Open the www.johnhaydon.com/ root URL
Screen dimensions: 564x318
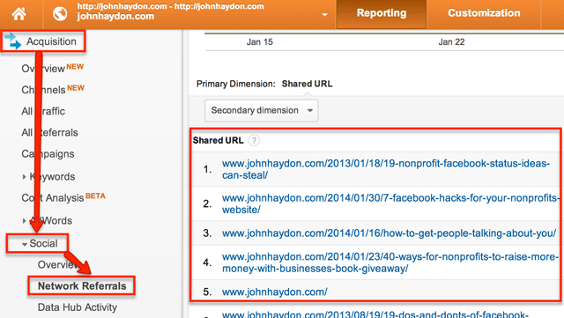tap(274, 292)
